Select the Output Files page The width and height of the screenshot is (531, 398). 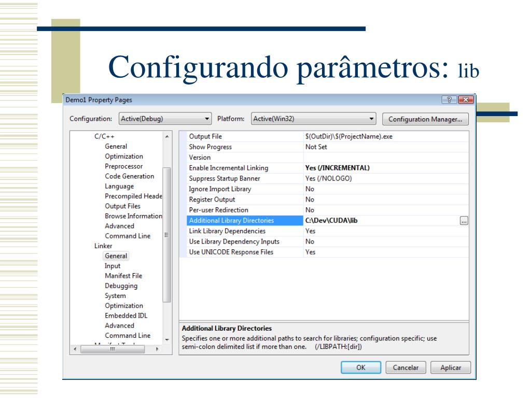point(122,206)
